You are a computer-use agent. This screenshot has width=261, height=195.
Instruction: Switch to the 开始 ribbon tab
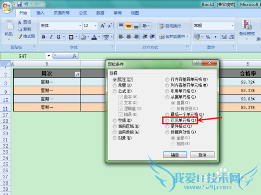(23, 13)
